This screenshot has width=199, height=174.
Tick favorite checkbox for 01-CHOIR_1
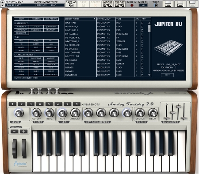point(142,30)
